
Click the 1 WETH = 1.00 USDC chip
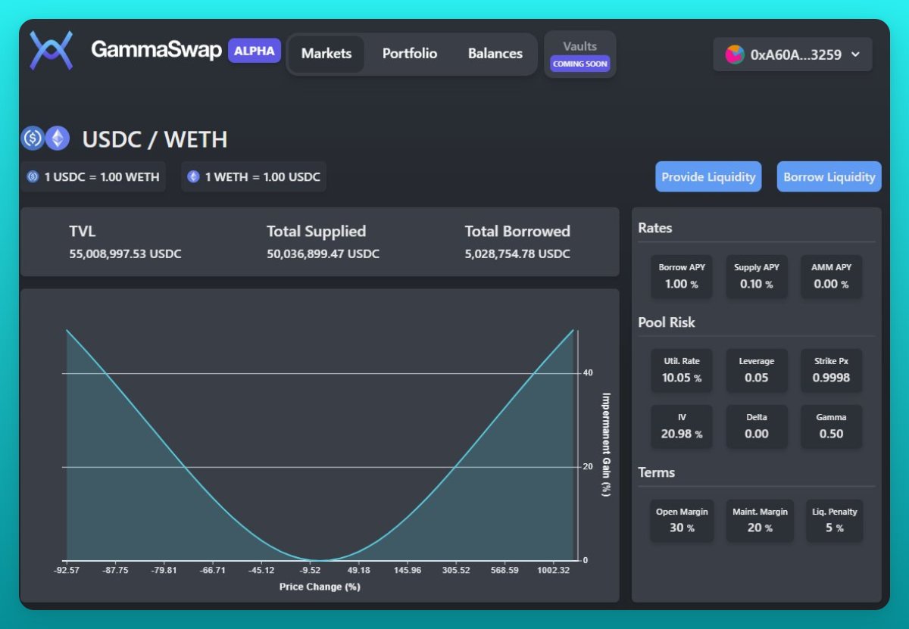[254, 176]
